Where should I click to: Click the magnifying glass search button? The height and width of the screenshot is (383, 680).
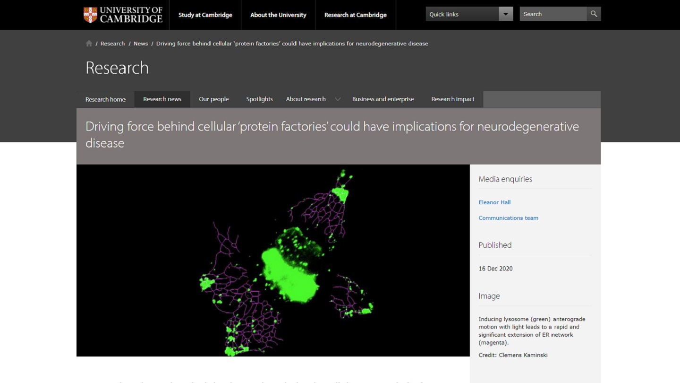[594, 14]
